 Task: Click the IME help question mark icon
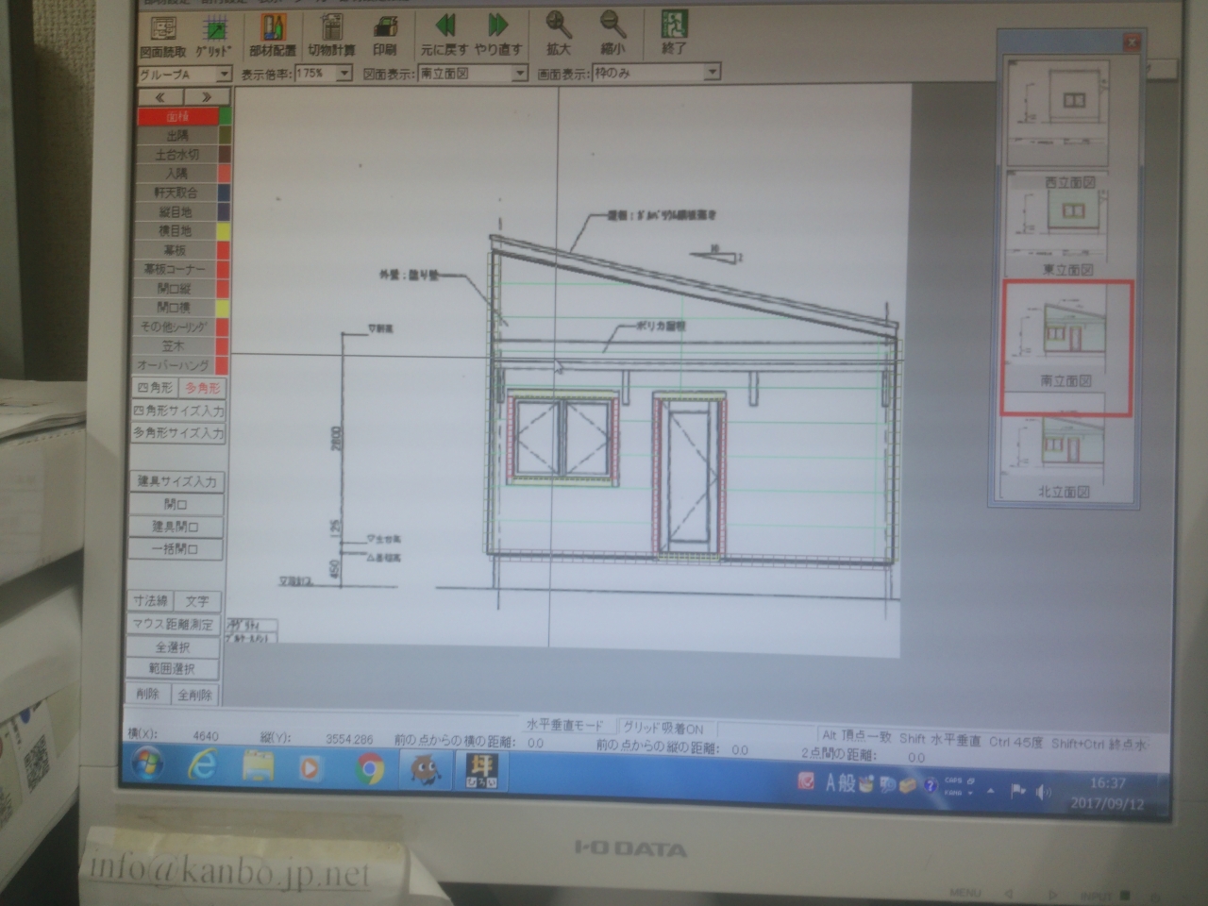pyautogui.click(x=930, y=785)
